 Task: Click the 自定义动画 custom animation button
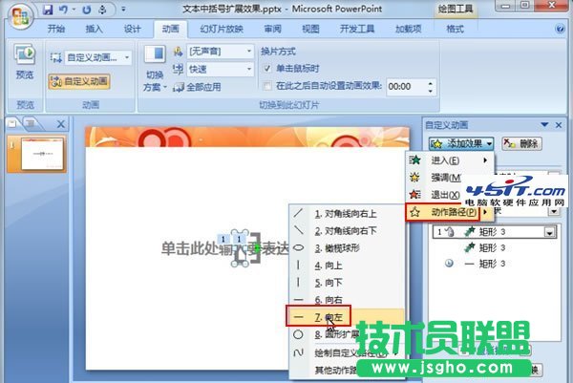(79, 81)
